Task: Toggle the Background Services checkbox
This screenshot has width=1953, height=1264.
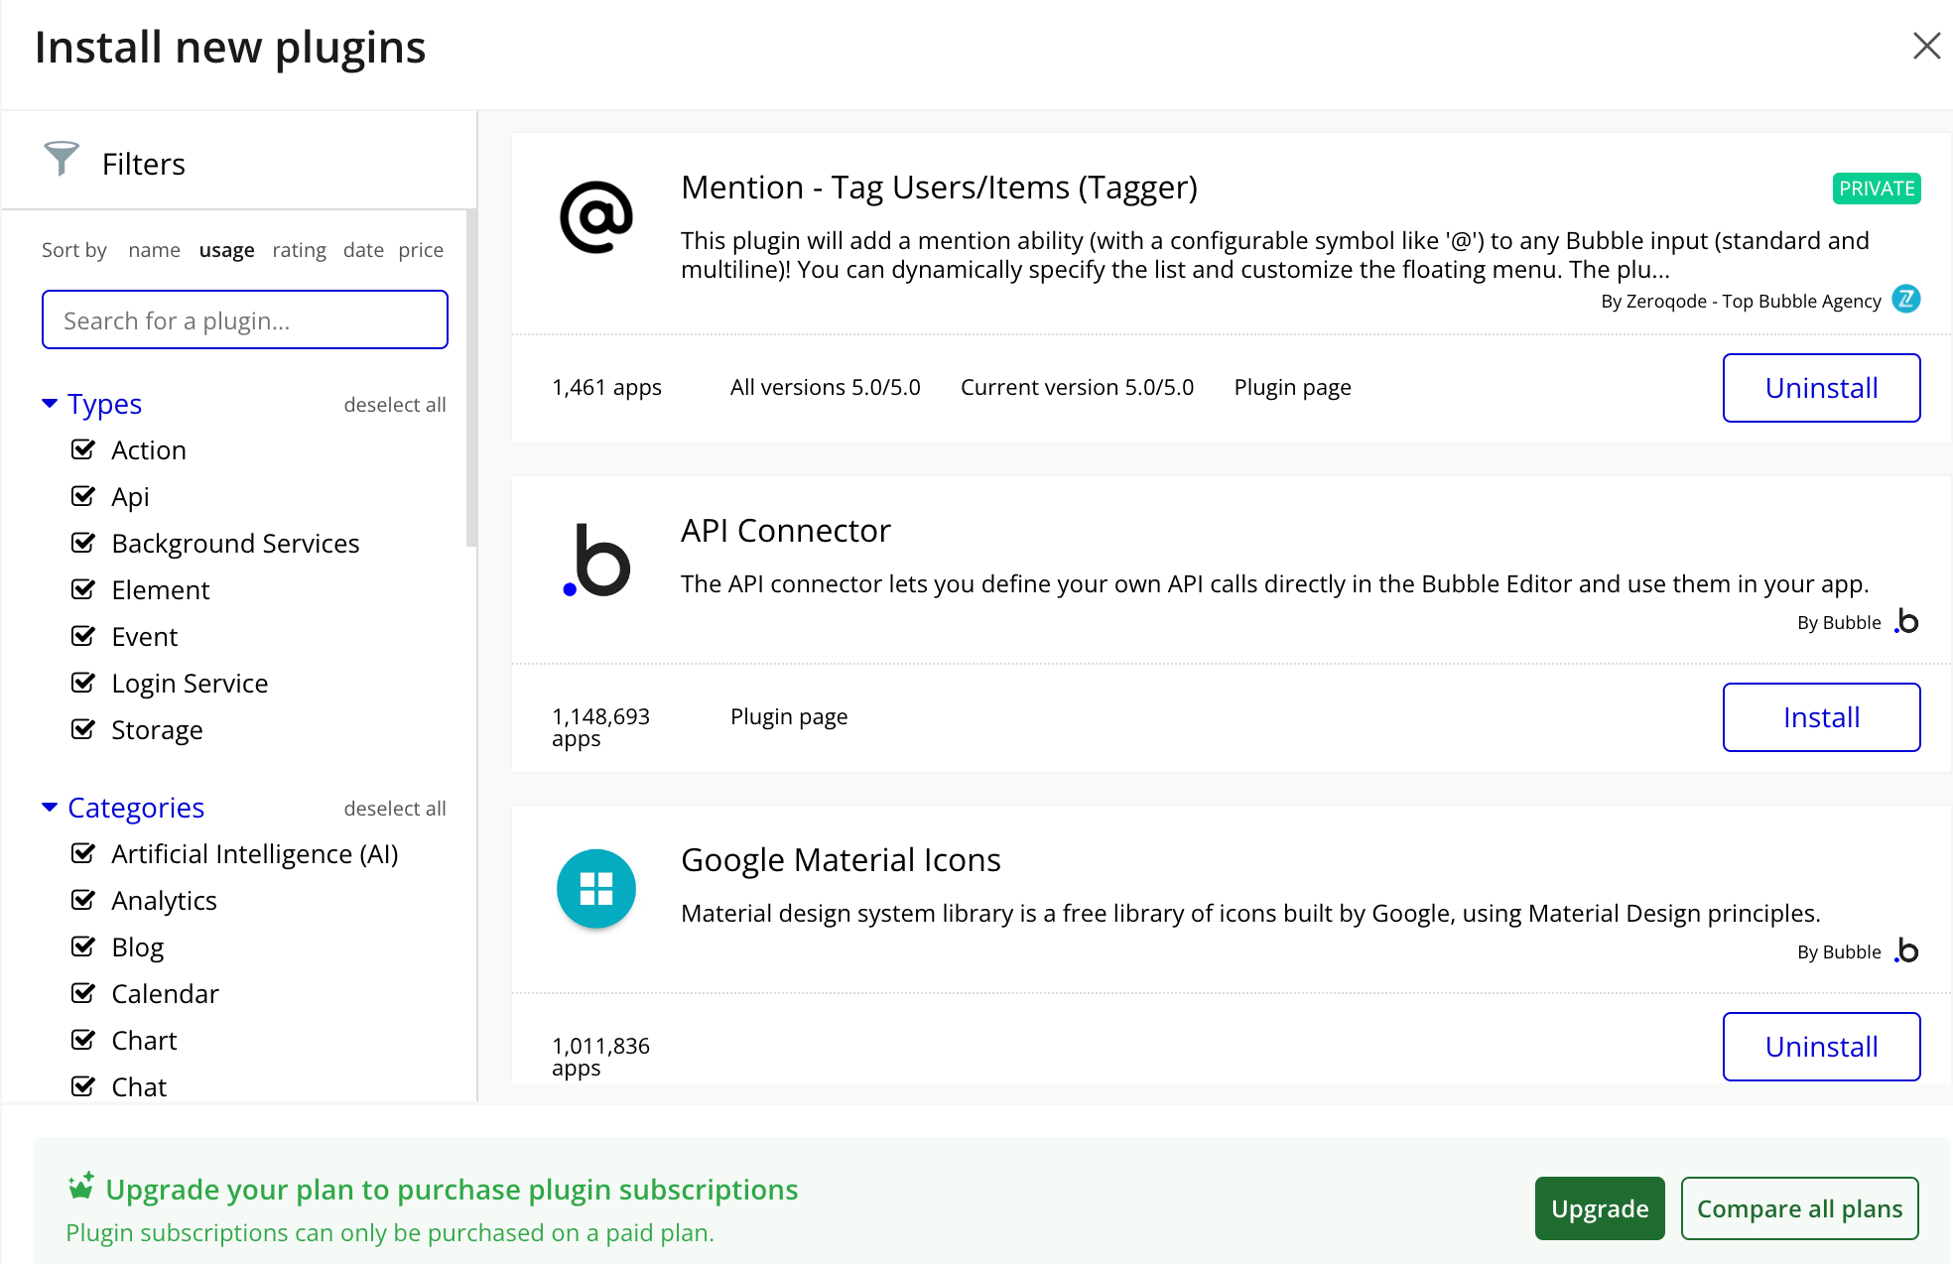Action: (x=83, y=543)
